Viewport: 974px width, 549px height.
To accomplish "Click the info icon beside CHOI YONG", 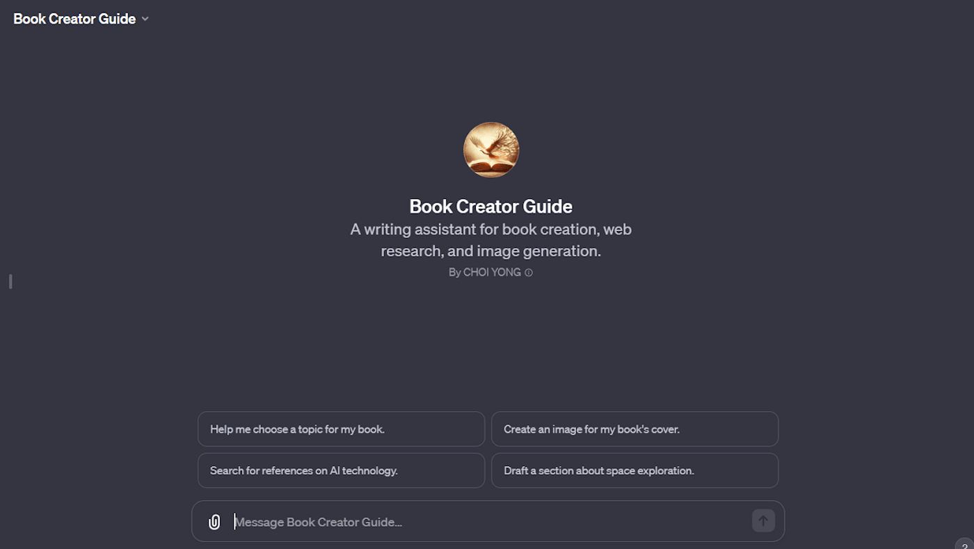I will click(529, 273).
